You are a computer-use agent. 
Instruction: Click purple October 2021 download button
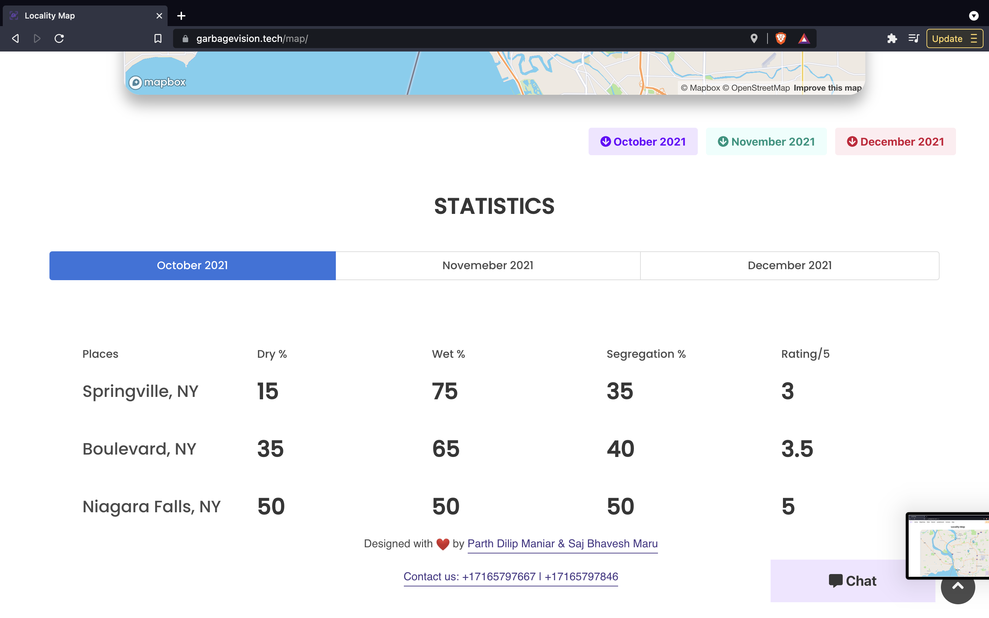643,141
